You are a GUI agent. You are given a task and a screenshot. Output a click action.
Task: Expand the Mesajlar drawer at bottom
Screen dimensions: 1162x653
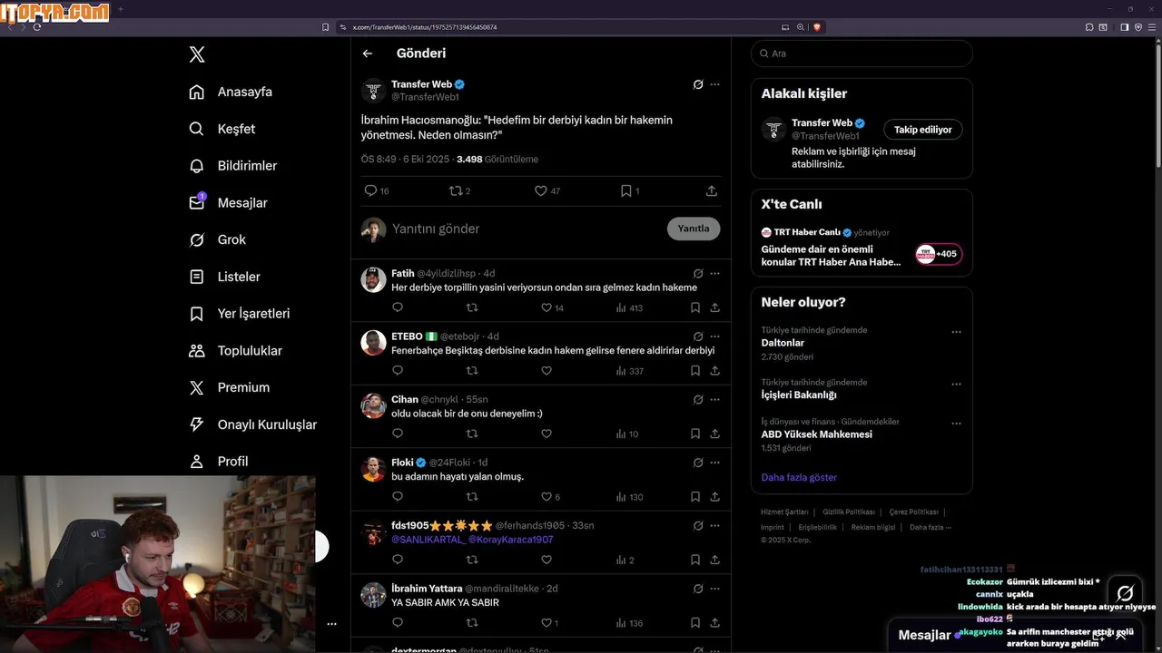[1120, 635]
